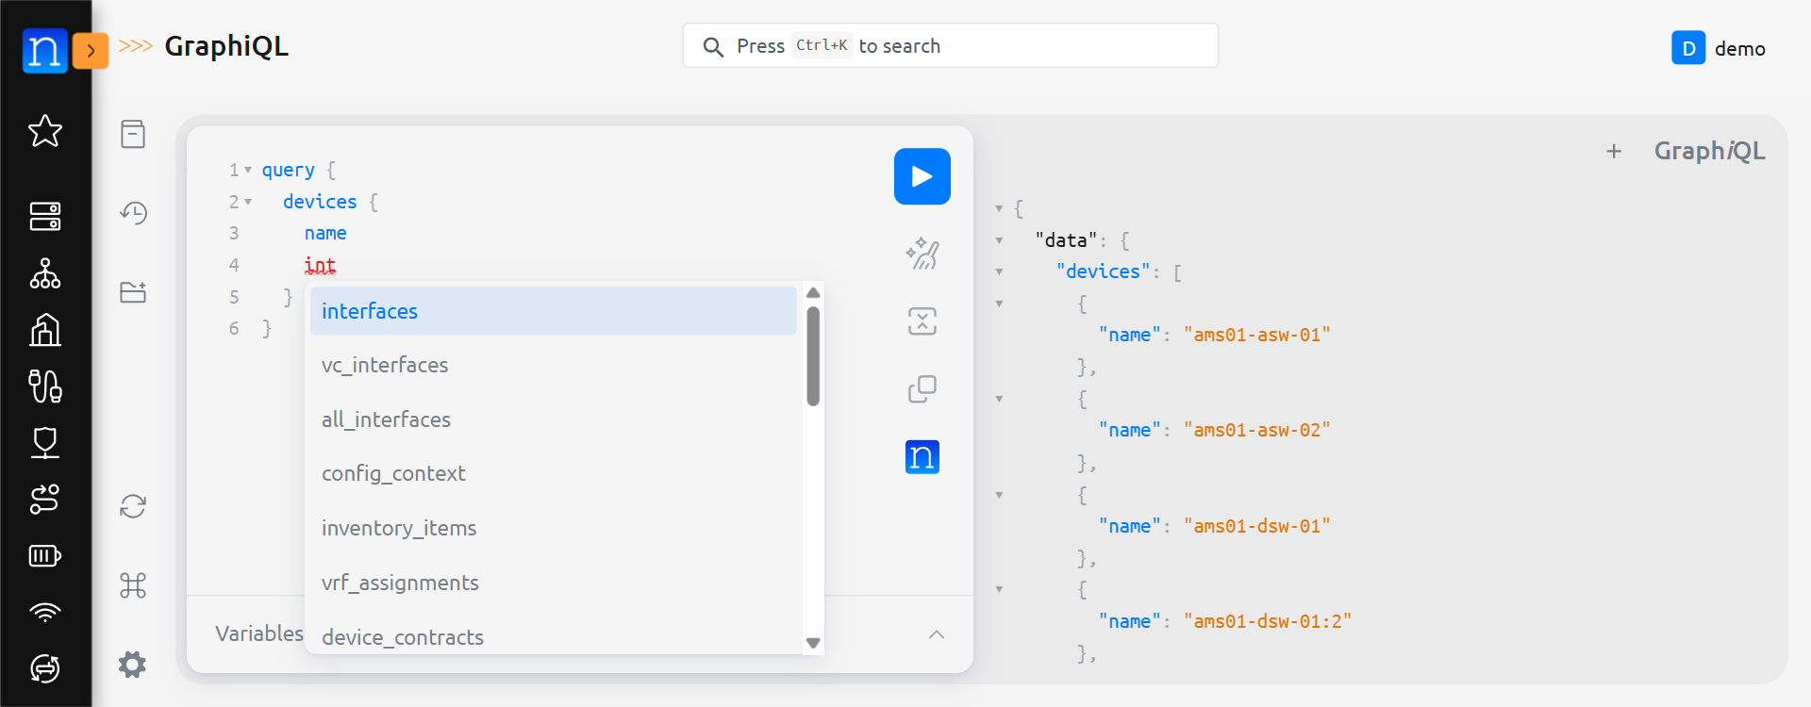This screenshot has width=1811, height=707.
Task: Click the Merge fragments icon
Action: pos(922,321)
